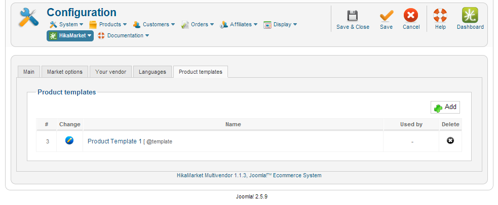The height and width of the screenshot is (205, 498).
Task: Switch to the Main tab
Action: [x=29, y=72]
